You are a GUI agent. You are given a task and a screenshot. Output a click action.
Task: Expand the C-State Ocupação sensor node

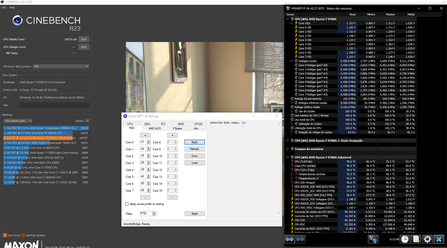288,141
